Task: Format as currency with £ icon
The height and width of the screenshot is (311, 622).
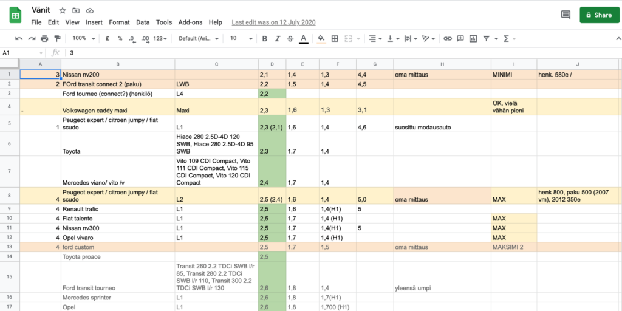Action: (107, 38)
